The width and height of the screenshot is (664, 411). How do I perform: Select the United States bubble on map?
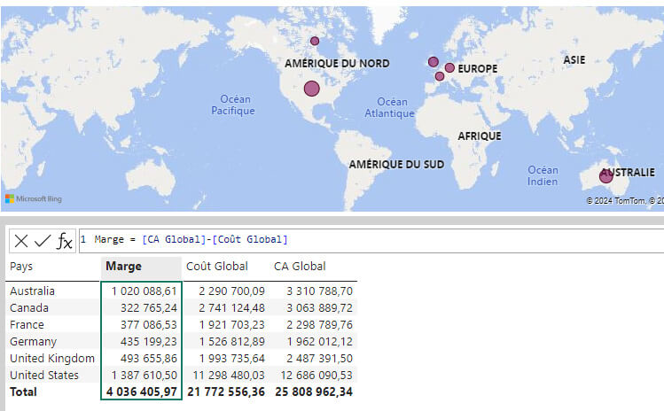pos(311,89)
